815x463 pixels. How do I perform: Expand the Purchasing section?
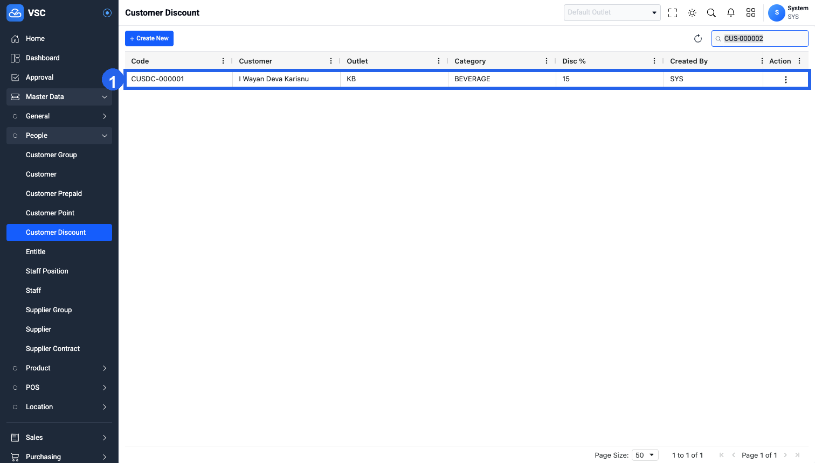59,457
